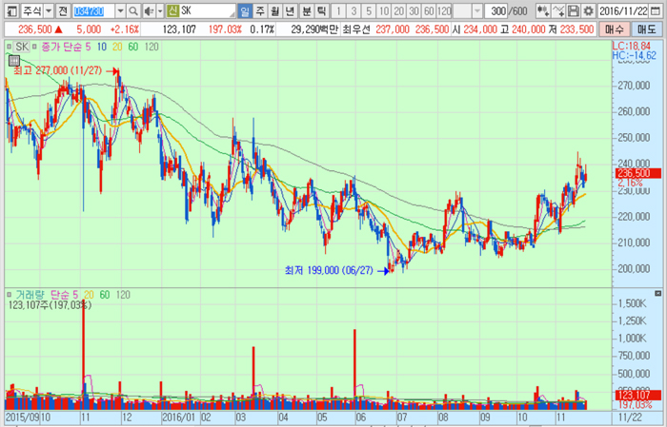The width and height of the screenshot is (667, 427).
Task: Click the add candlestick chart type icon
Action: pyautogui.click(x=543, y=11)
